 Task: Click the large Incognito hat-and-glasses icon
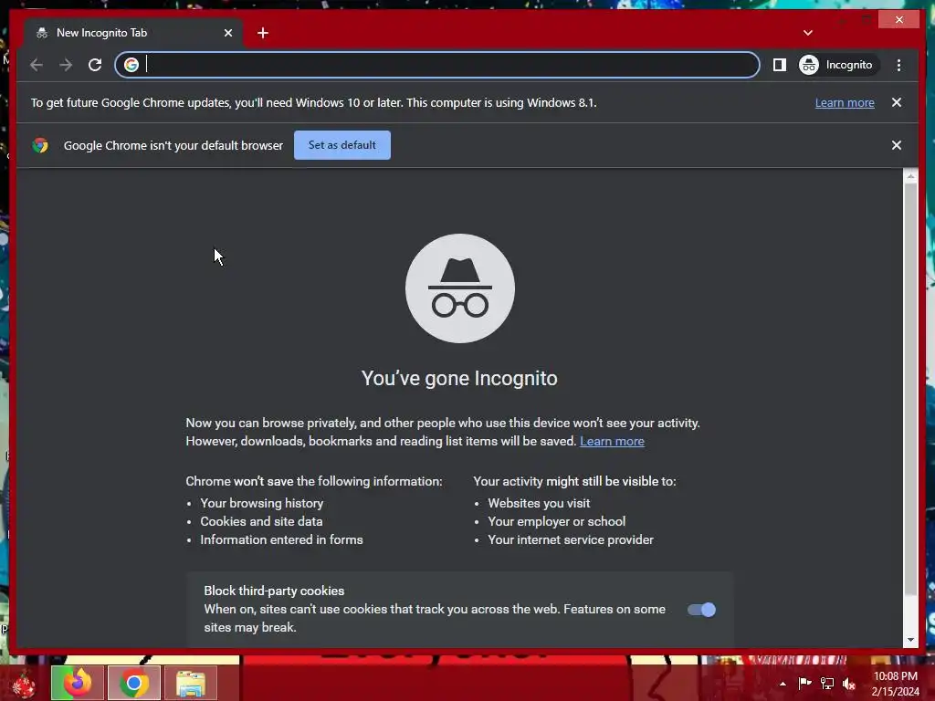(460, 288)
